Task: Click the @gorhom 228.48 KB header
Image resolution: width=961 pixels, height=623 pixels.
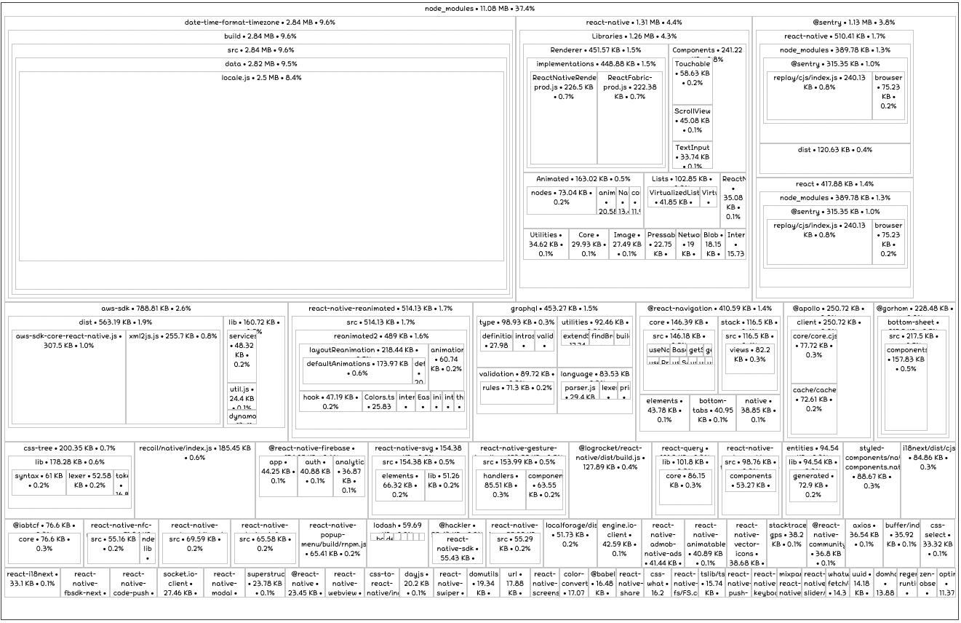Action: coord(914,309)
